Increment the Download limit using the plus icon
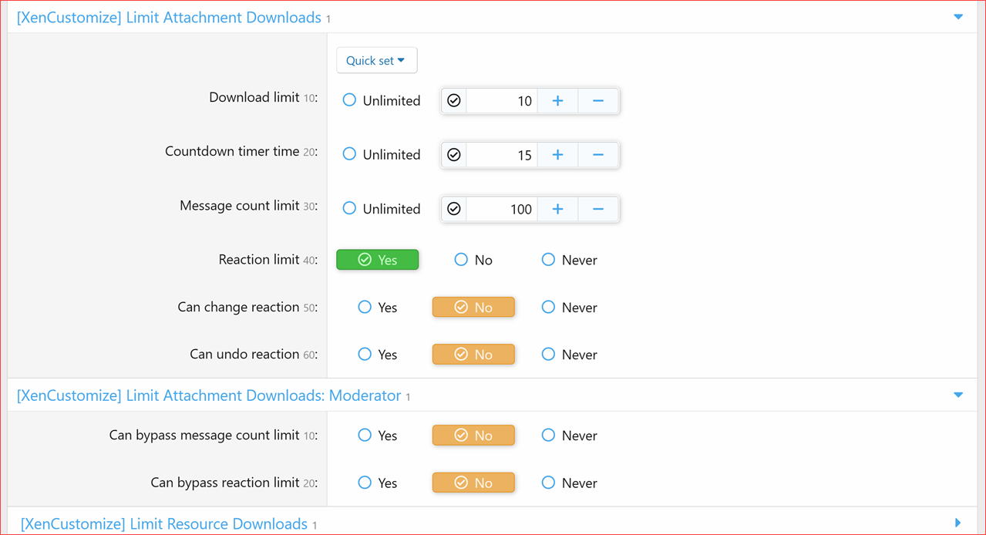 pyautogui.click(x=557, y=100)
